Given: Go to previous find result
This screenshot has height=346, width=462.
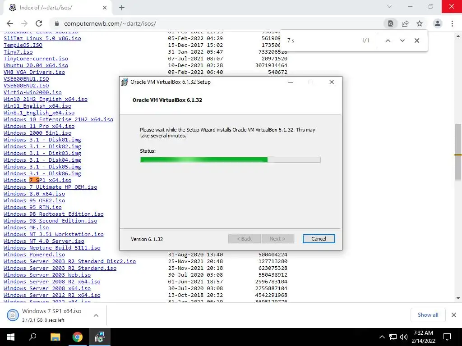Looking at the screenshot, I should tap(388, 41).
